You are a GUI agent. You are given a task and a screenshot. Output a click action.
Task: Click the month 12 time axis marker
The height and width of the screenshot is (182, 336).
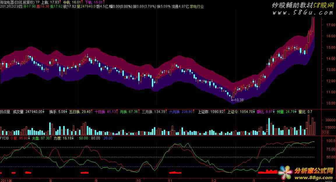pyautogui.click(x=214, y=181)
